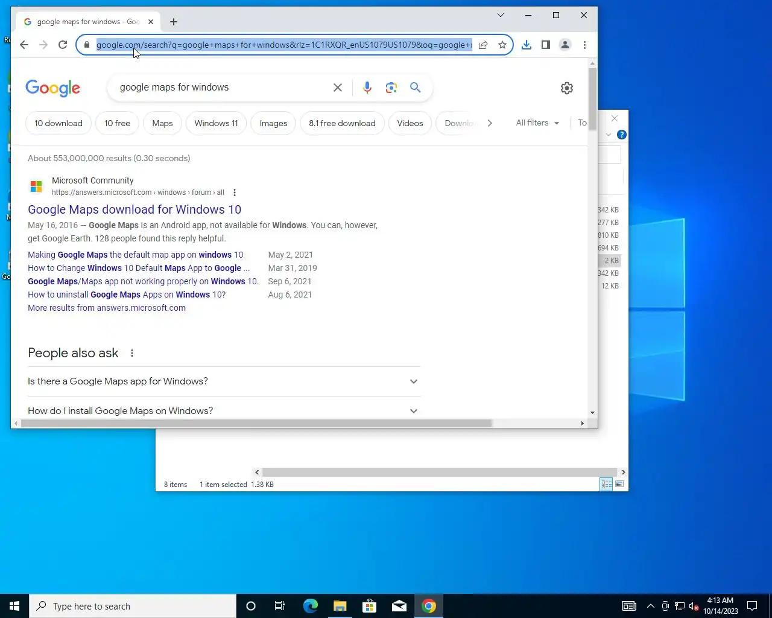
Task: Select the Windows 11 filter chip
Action: [x=216, y=123]
